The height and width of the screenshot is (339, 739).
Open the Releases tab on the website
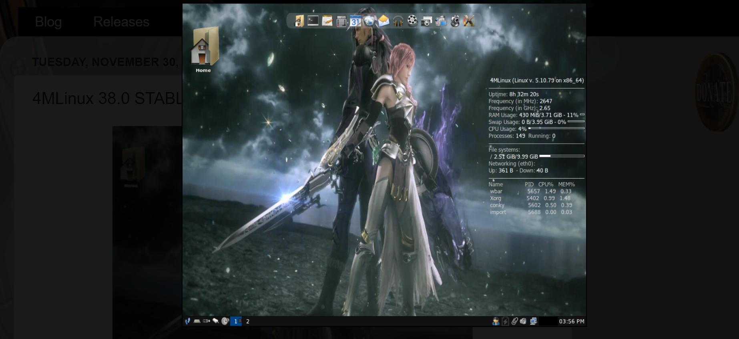coord(121,22)
